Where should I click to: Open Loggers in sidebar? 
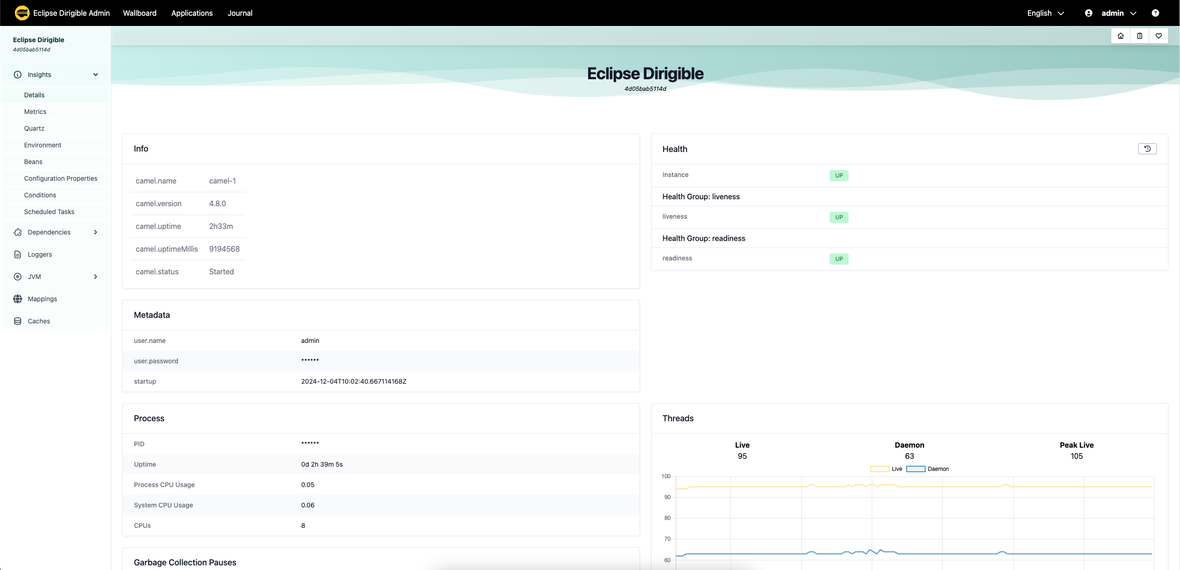56,254
